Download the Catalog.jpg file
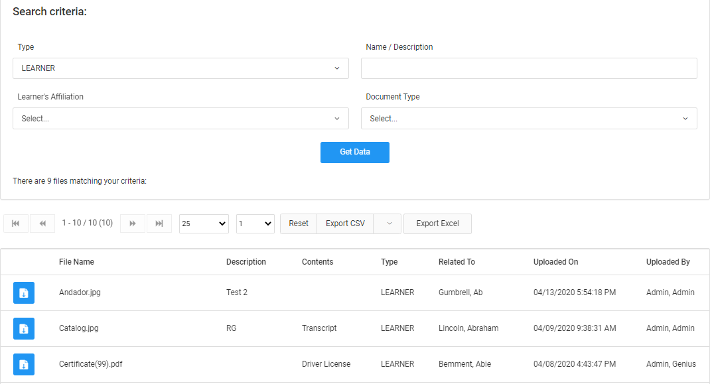Screen dimensions: 710x384 click(24, 328)
